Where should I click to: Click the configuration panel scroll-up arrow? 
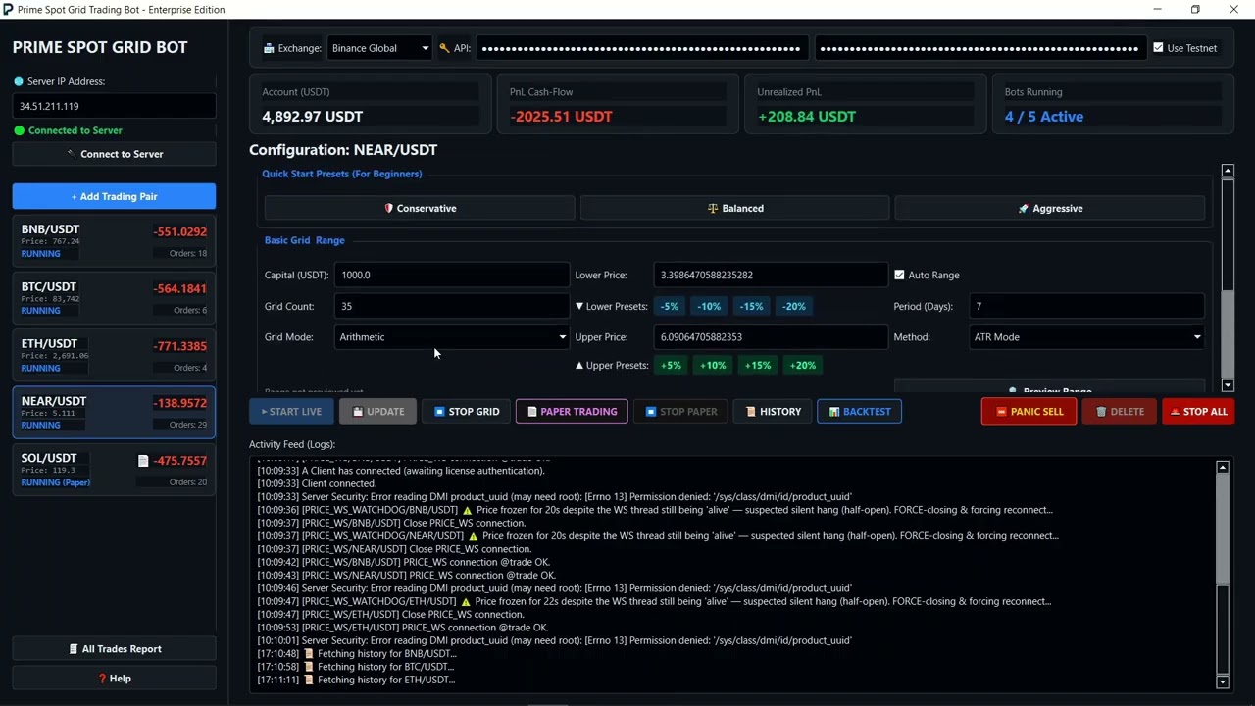(1228, 171)
